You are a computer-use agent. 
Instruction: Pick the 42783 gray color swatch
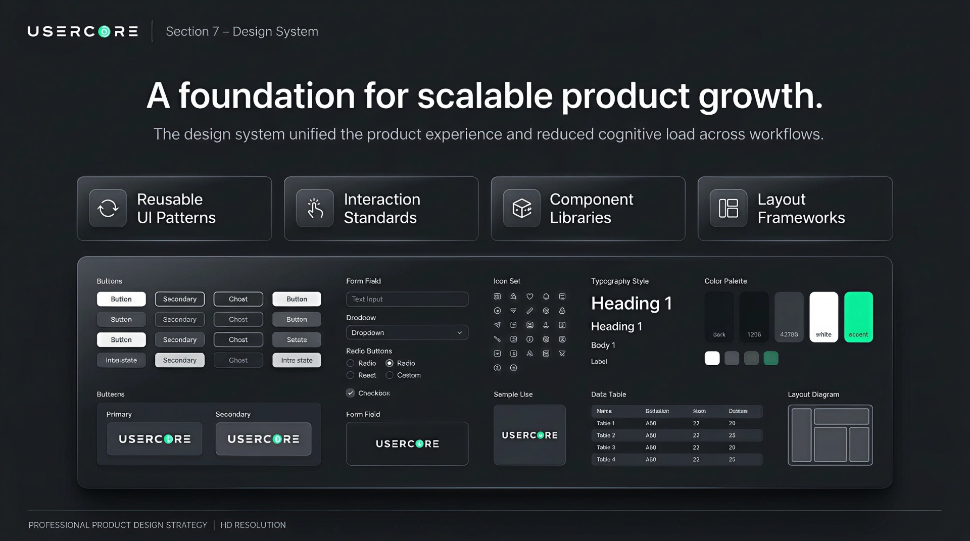tap(789, 317)
